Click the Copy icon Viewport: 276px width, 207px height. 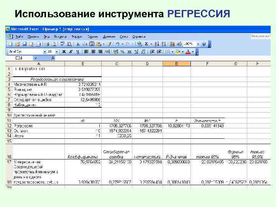point(85,44)
